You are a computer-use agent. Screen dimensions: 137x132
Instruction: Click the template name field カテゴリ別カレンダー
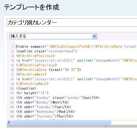pyautogui.click(x=72, y=22)
